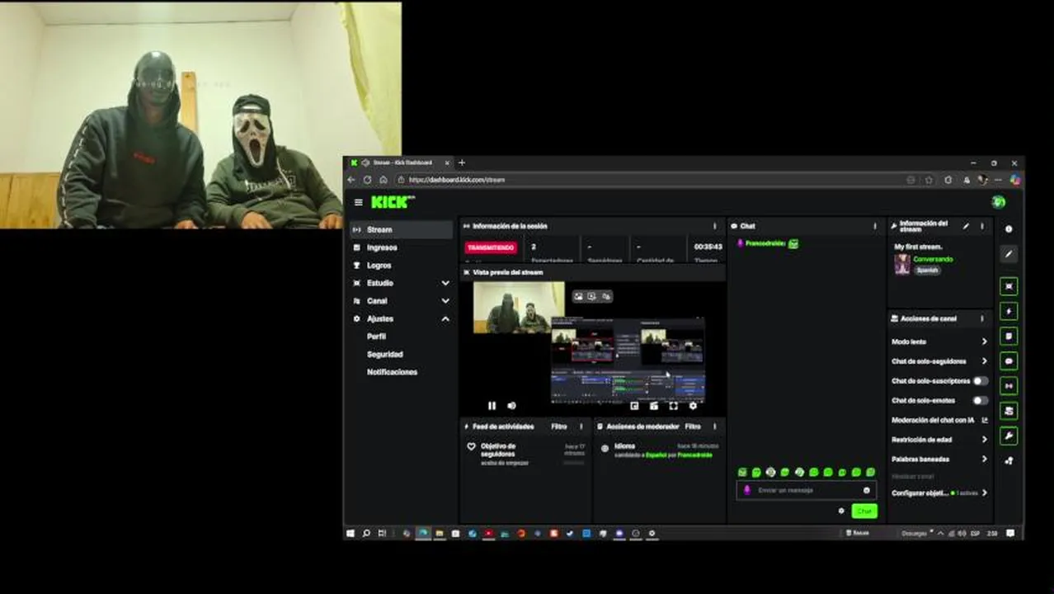Click the Francodroide username in chat
This screenshot has height=594, width=1054.
point(765,243)
